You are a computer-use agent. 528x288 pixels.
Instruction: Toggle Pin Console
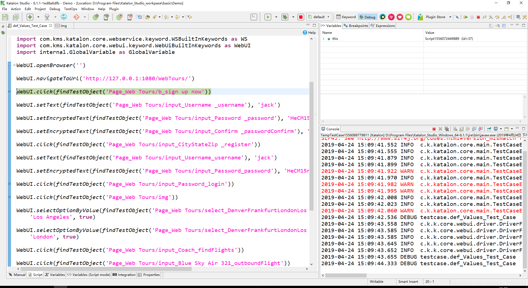coord(489,129)
